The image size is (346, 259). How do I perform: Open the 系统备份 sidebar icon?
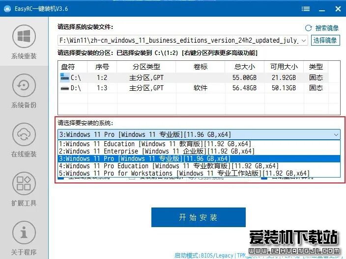pyautogui.click(x=24, y=85)
